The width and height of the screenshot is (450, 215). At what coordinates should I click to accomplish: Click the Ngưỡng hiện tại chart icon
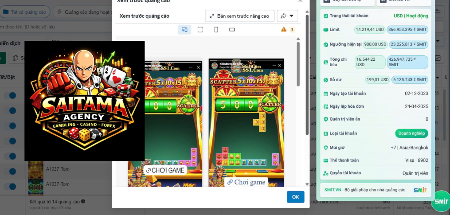pyautogui.click(x=326, y=44)
